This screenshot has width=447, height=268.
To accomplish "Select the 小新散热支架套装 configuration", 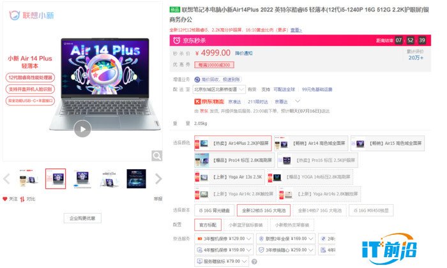I will (292, 225).
